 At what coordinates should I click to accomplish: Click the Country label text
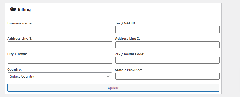pos(15,69)
